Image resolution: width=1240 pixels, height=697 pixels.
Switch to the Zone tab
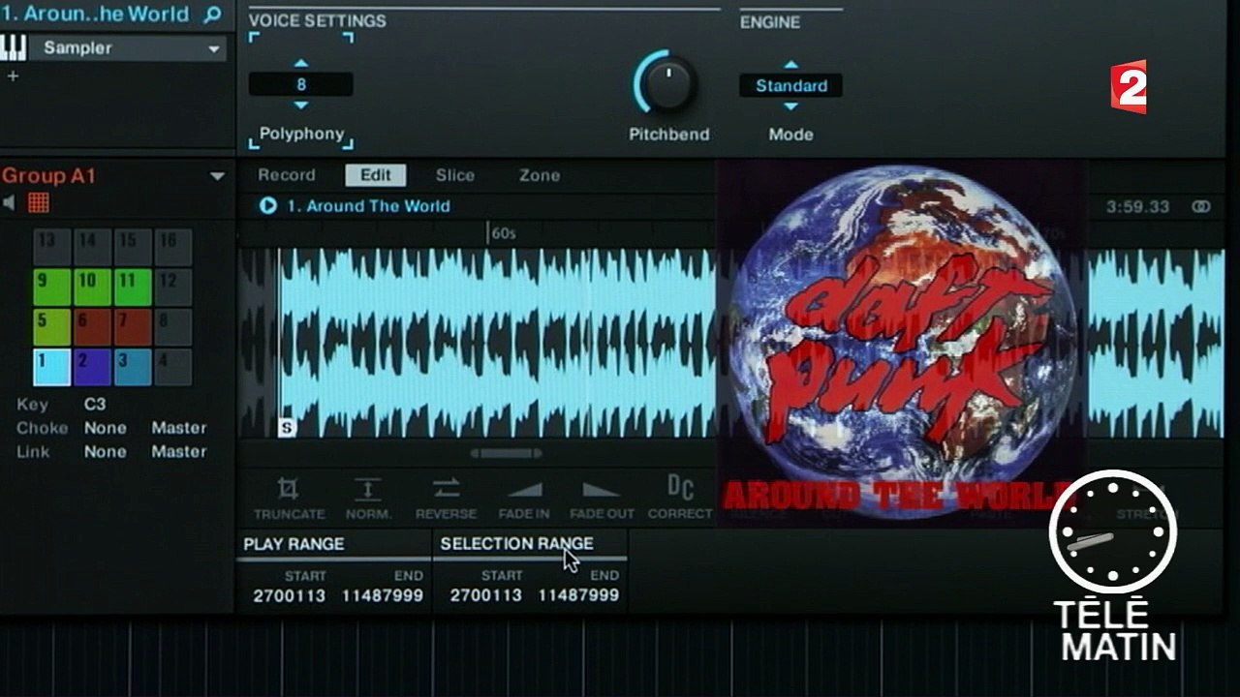point(540,175)
